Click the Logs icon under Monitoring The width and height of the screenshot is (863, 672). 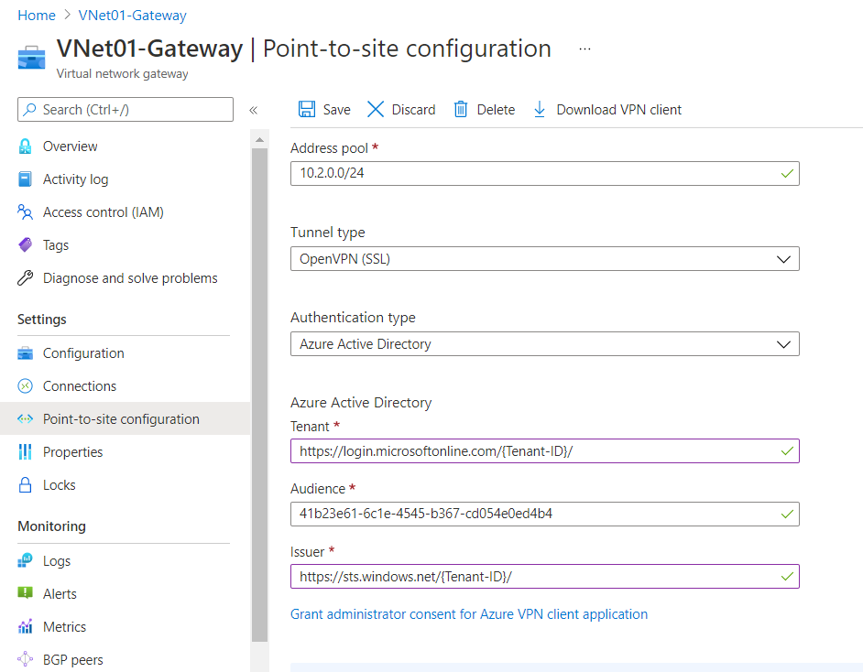26,561
